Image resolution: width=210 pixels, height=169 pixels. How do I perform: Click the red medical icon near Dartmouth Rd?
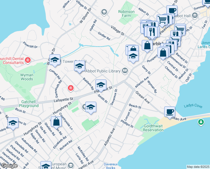(x=70, y=88)
